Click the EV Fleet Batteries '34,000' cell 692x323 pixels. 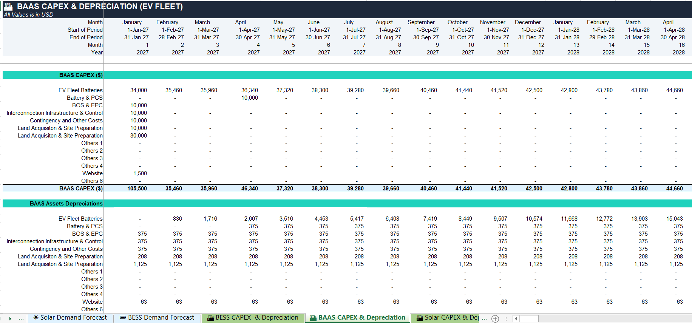139,90
